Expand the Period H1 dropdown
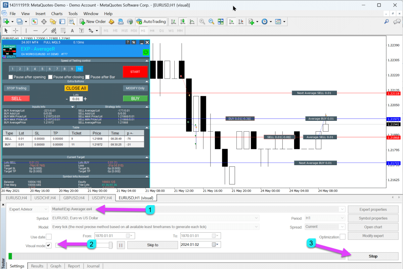 (325, 218)
